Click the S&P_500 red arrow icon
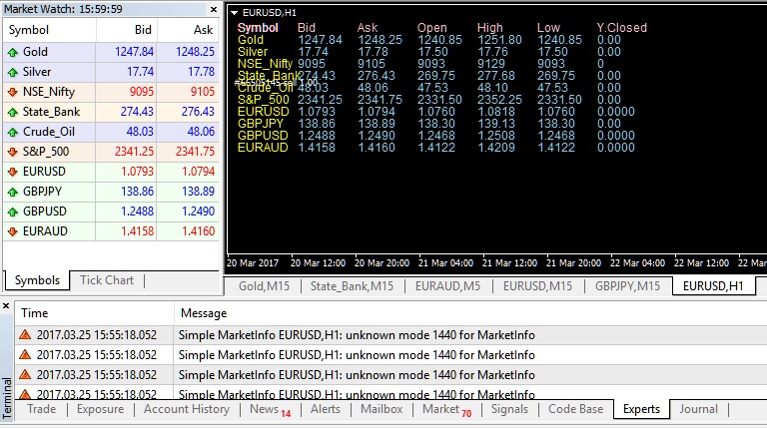 (x=12, y=152)
